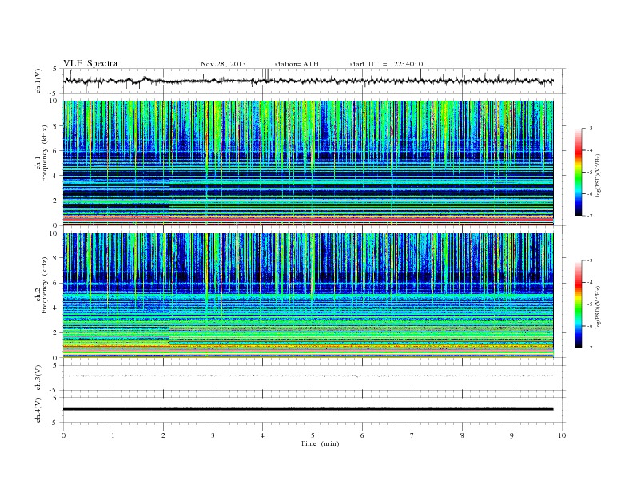Click the ch.1 voltage waveform trace

point(308,81)
